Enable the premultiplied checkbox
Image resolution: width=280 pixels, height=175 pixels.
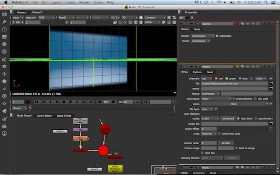click(x=234, y=98)
